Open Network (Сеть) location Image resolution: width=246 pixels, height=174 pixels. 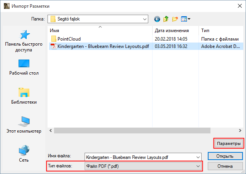pyautogui.click(x=24, y=154)
